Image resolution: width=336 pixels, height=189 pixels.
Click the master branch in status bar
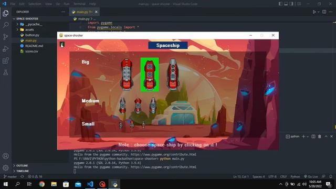click(x=10, y=176)
